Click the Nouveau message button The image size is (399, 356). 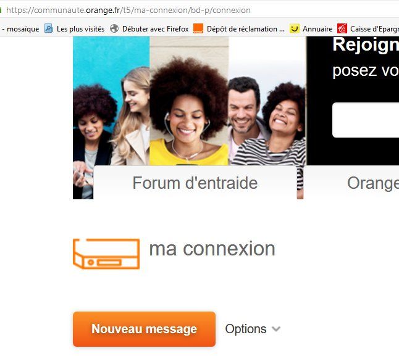[144, 329]
